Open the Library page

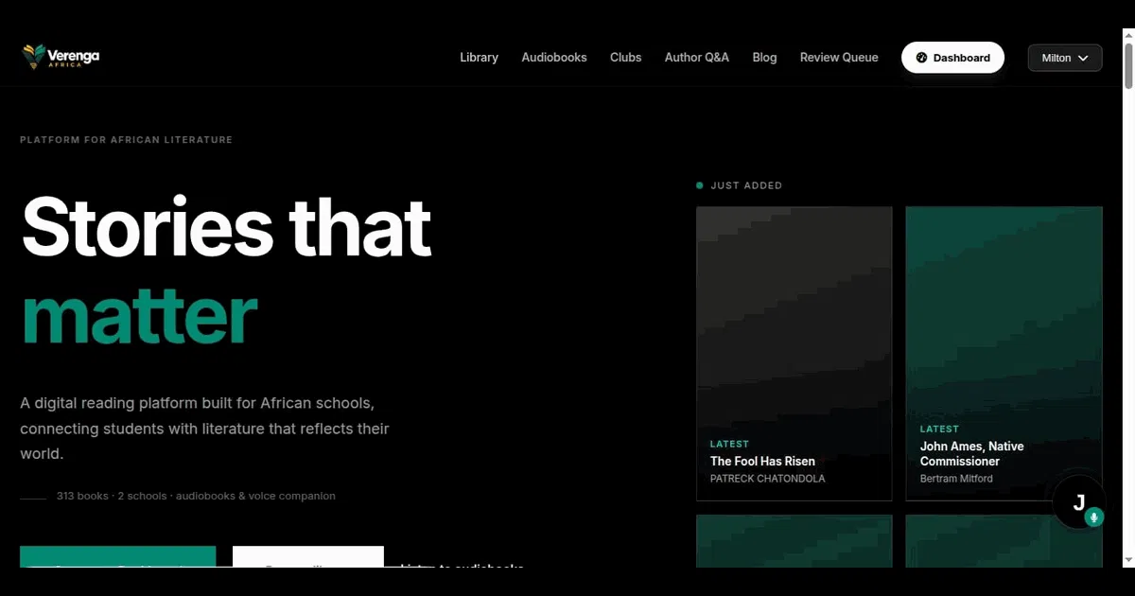pyautogui.click(x=479, y=58)
